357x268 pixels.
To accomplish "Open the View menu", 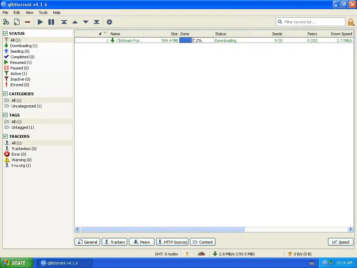I will [x=29, y=13].
